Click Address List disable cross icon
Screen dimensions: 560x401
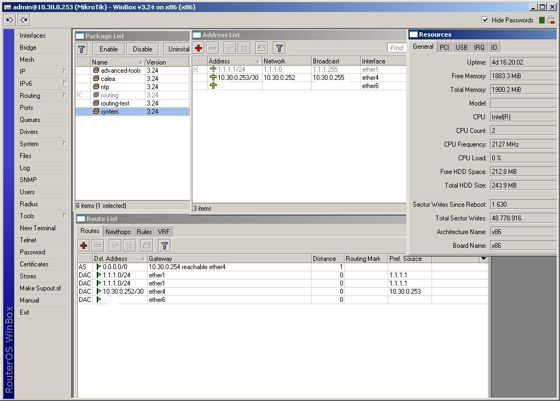coord(244,48)
